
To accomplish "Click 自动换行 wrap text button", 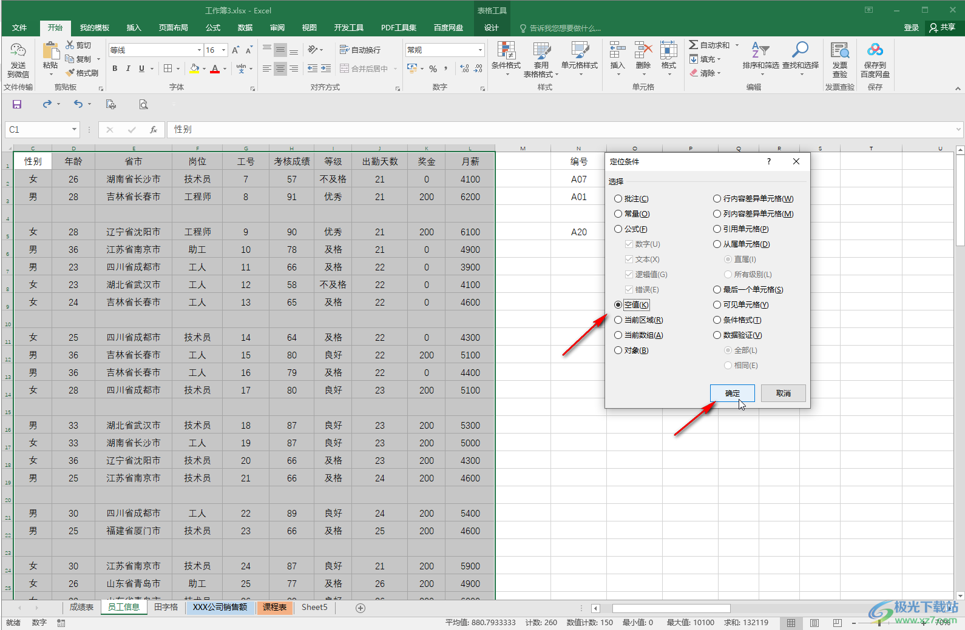I will [361, 50].
